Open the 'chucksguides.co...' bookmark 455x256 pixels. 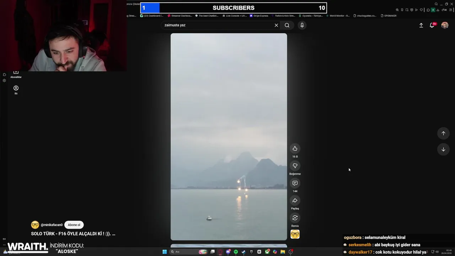[365, 16]
